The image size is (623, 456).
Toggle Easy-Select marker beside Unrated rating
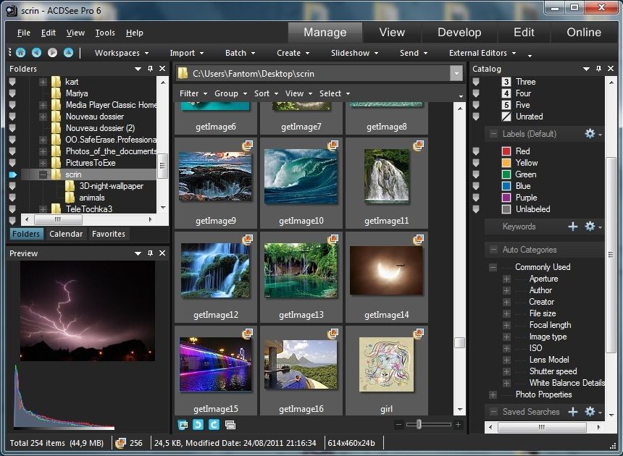(476, 117)
